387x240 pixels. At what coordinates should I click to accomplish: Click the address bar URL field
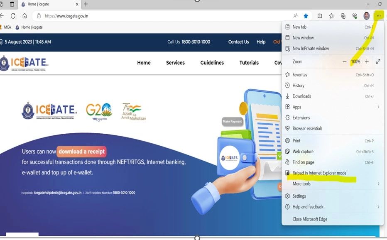click(163, 16)
